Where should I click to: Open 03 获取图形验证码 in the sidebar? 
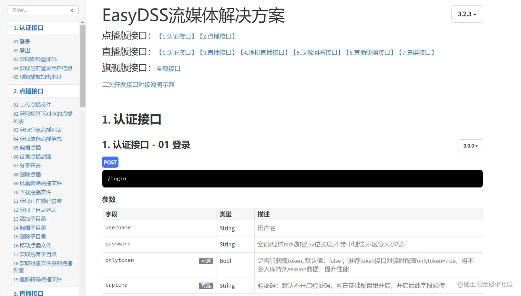[35, 59]
